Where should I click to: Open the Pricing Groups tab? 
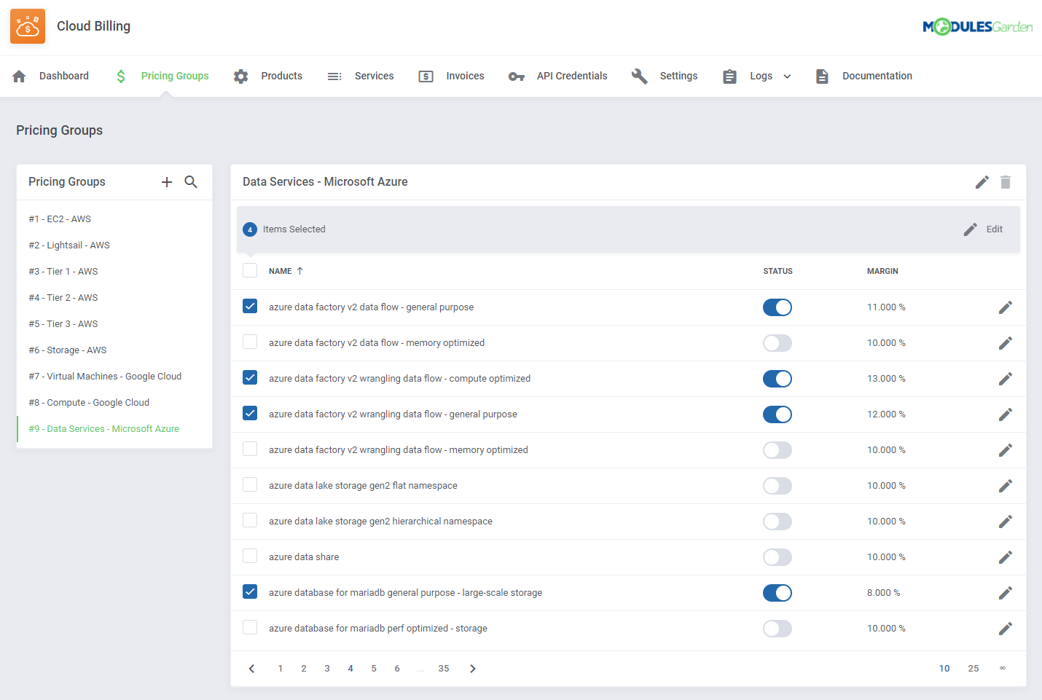pos(161,76)
